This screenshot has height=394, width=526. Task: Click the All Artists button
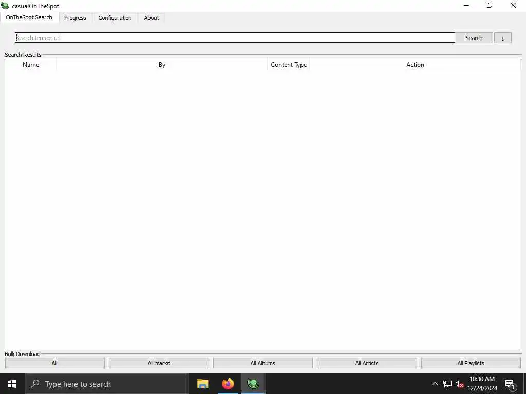coord(367,363)
